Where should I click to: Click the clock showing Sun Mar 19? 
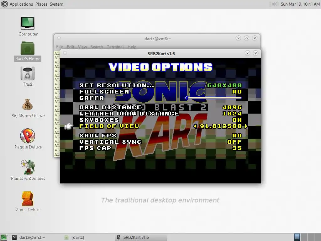(300, 4)
